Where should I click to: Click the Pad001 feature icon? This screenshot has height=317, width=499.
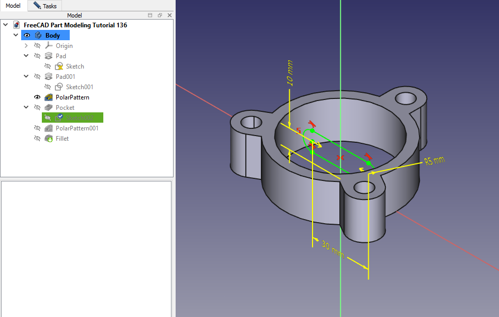(x=49, y=77)
